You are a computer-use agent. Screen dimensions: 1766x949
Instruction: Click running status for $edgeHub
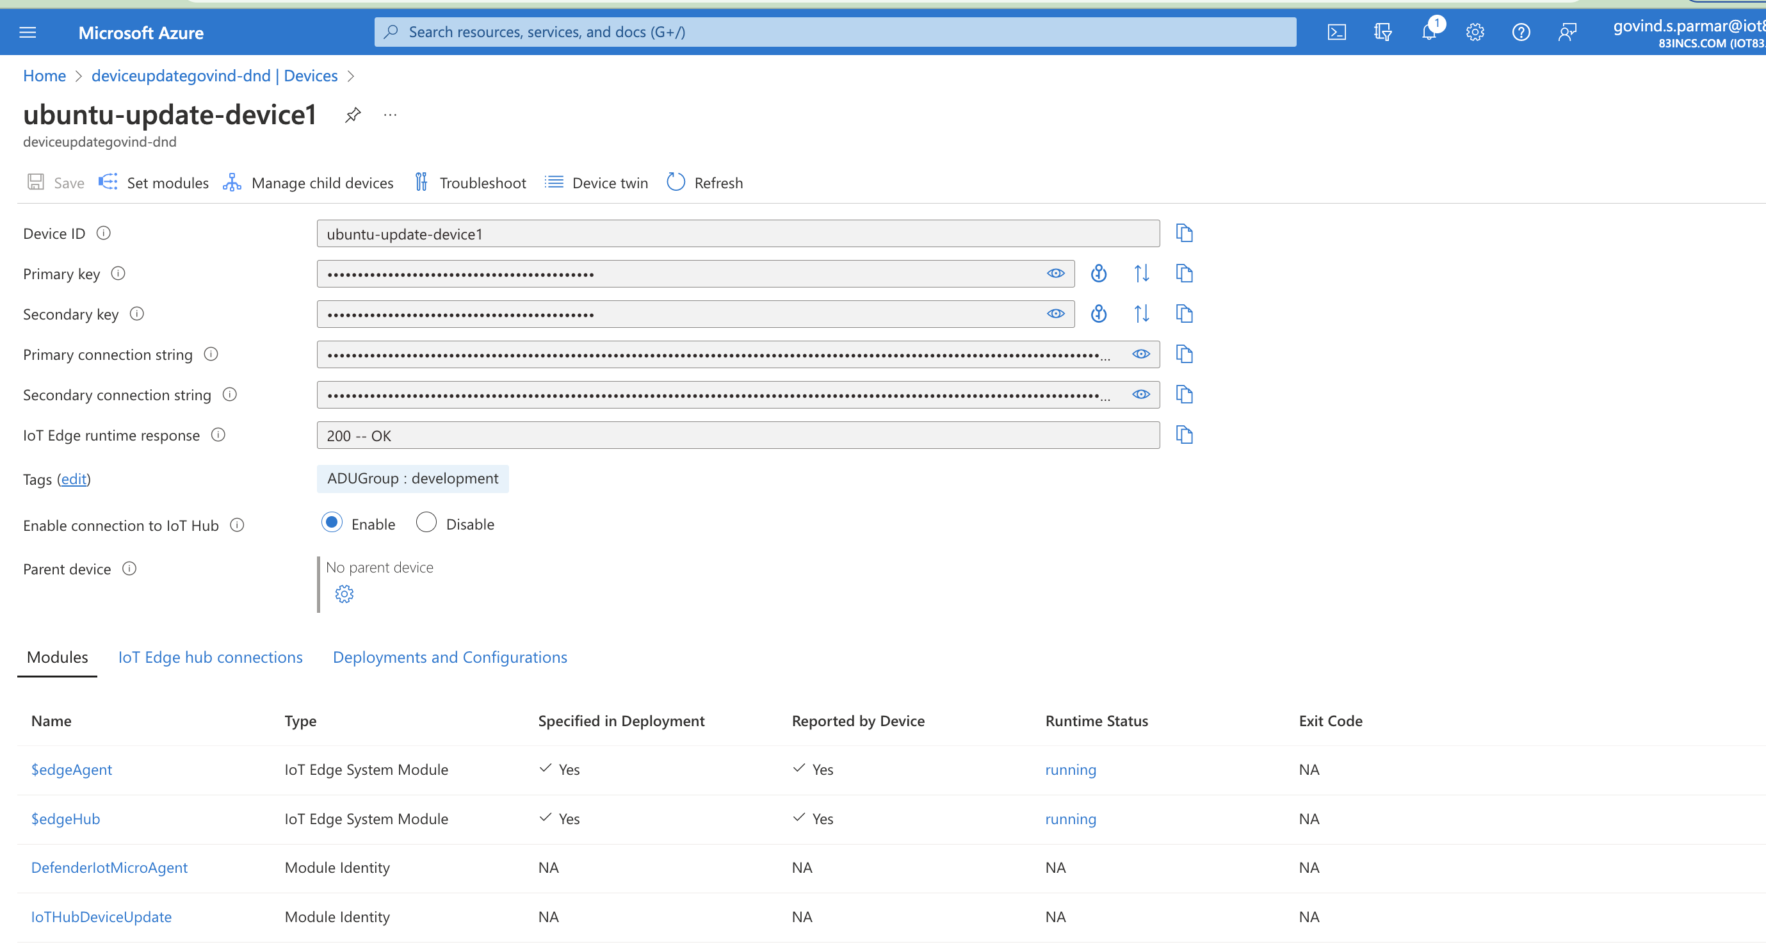[x=1070, y=819]
